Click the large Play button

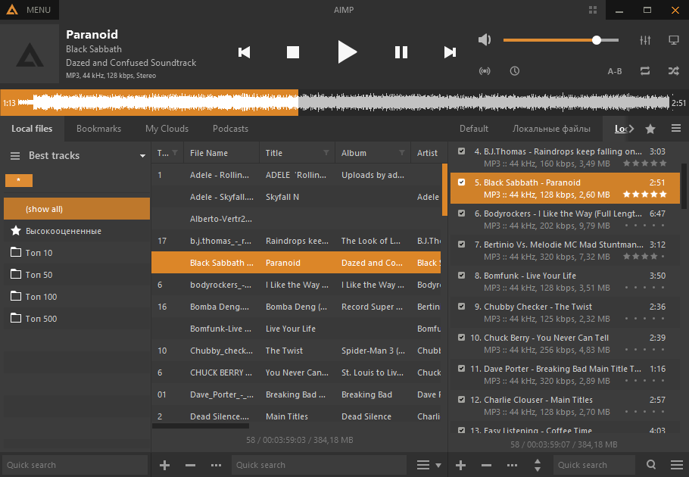pos(347,51)
